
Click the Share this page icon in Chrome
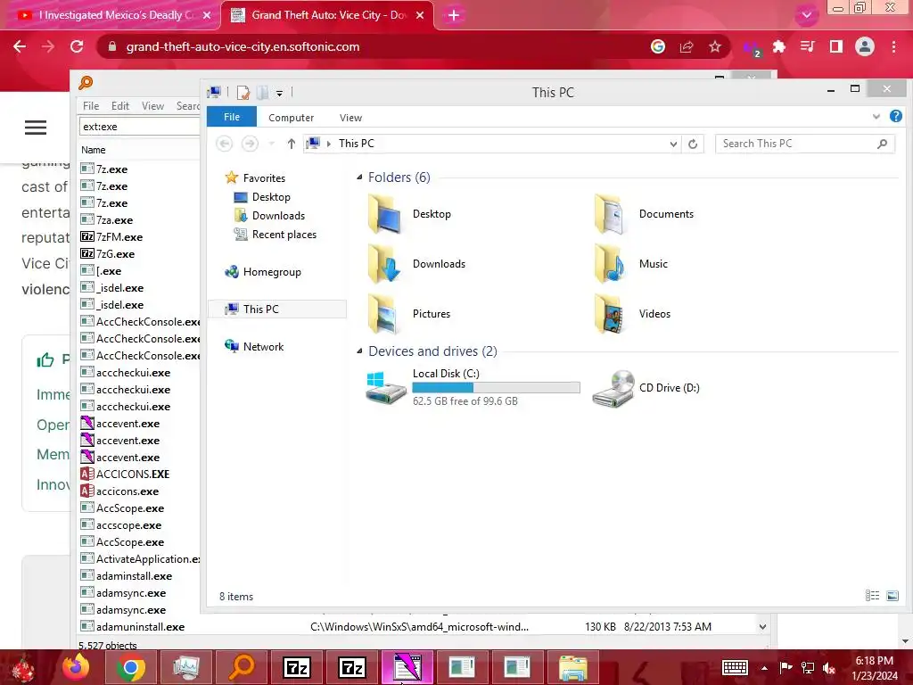pyautogui.click(x=687, y=46)
